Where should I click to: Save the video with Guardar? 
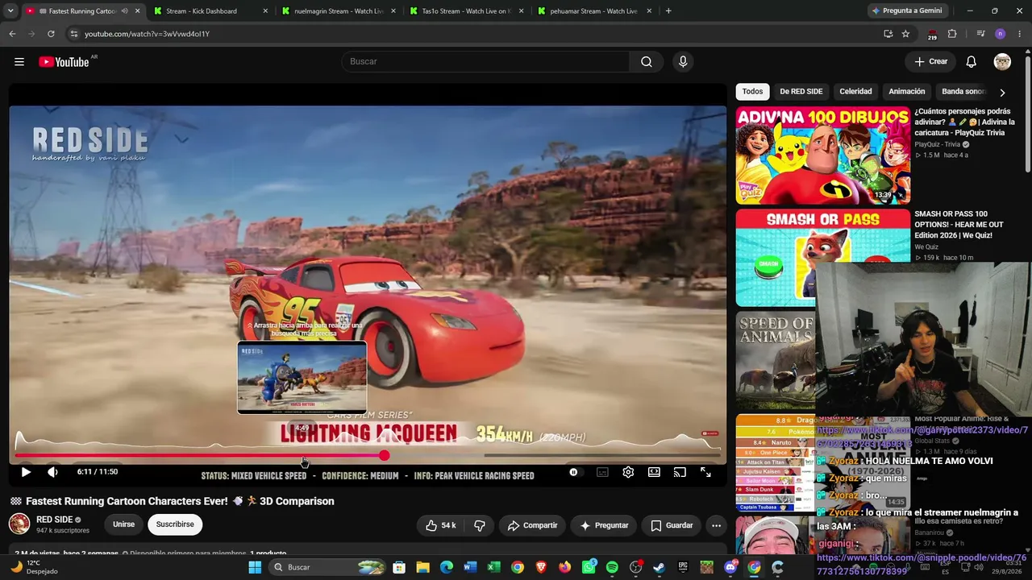[x=672, y=525]
